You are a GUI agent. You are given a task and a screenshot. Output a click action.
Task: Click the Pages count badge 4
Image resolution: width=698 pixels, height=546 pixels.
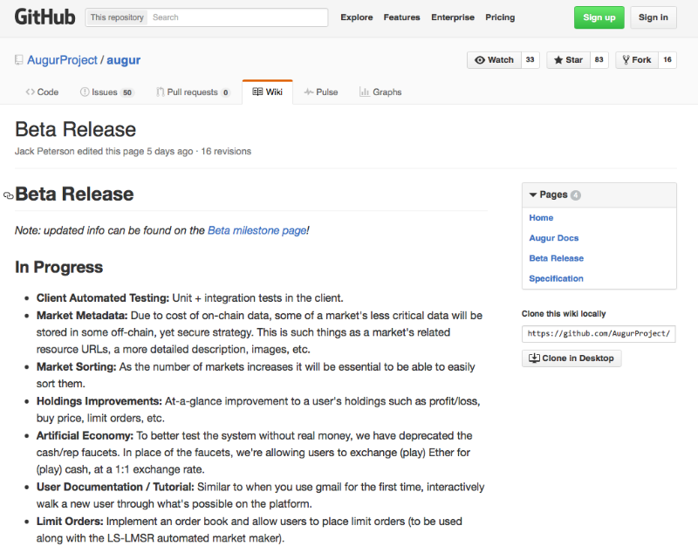pos(576,195)
